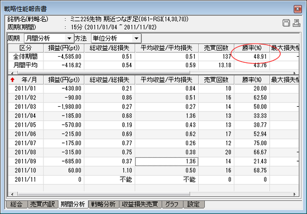Select the 2011/03 row

click(x=153, y=107)
